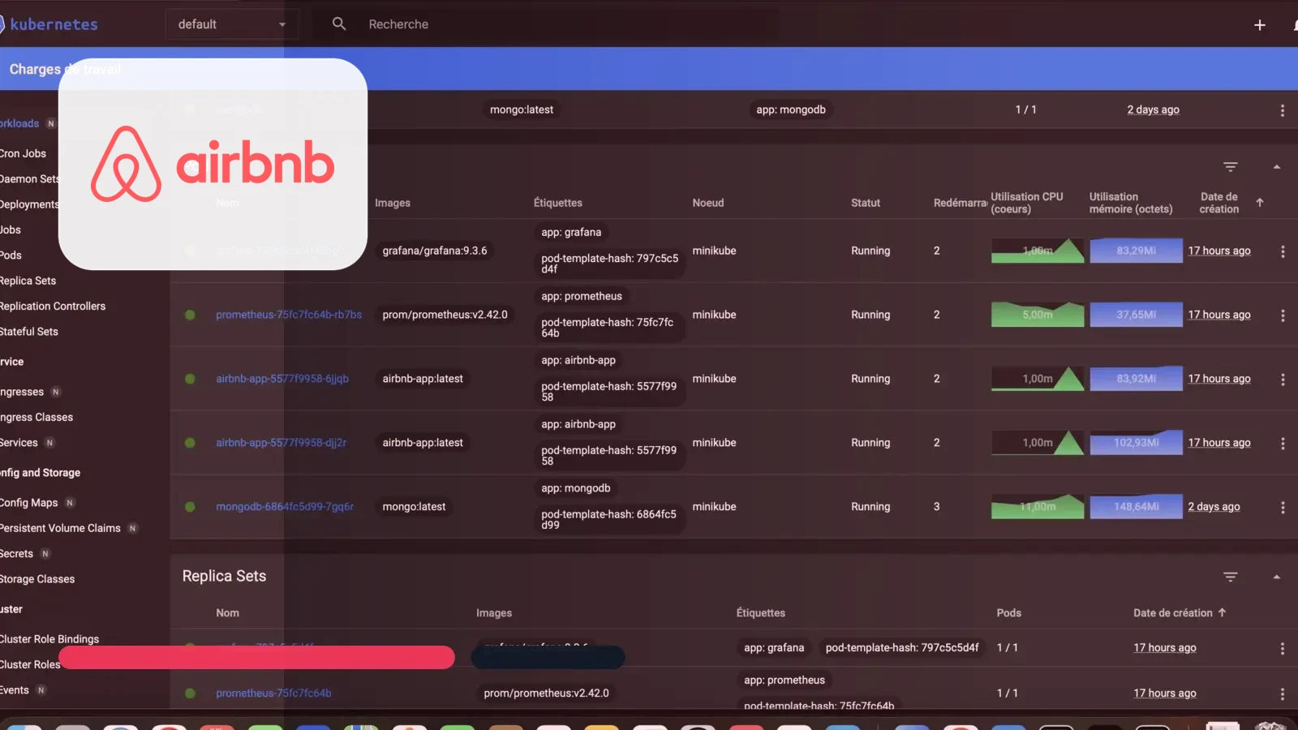
Task: Click the app: mongodb label in deployment row
Action: [791, 109]
